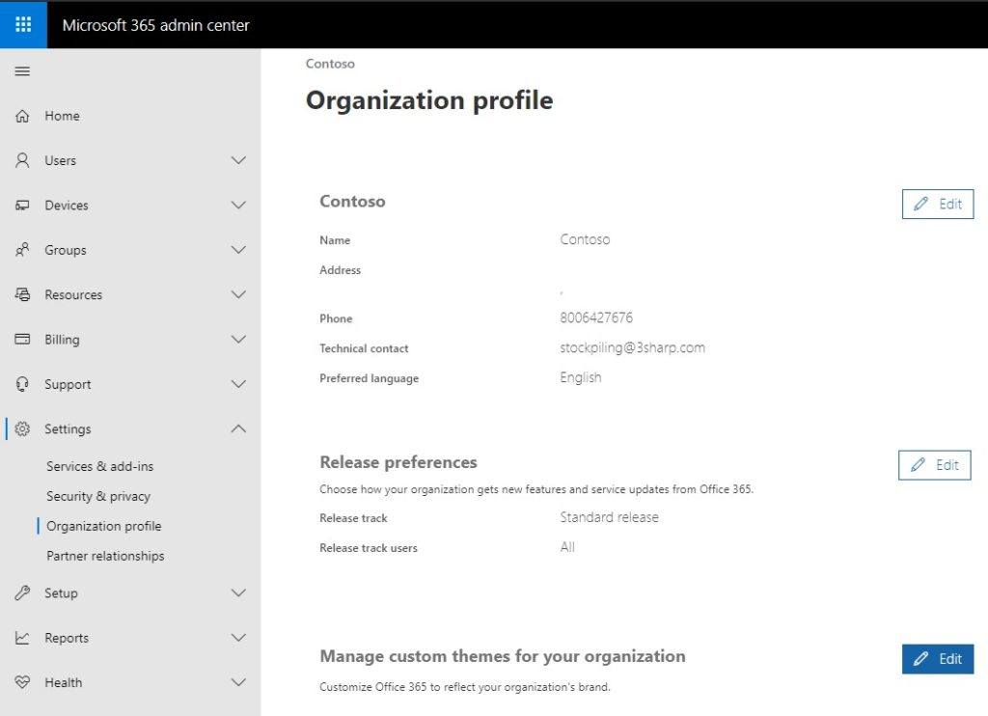Click the phone number 8006427676
This screenshot has width=988, height=716.
coord(596,317)
